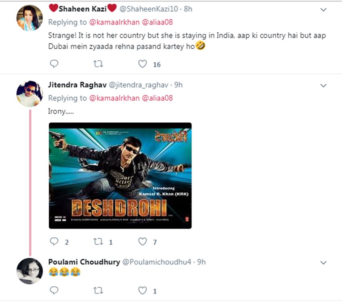Image resolution: width=342 pixels, height=302 pixels.
Task: Like Shaheen Kazi's tweet with 16 likes
Action: pyautogui.click(x=142, y=64)
